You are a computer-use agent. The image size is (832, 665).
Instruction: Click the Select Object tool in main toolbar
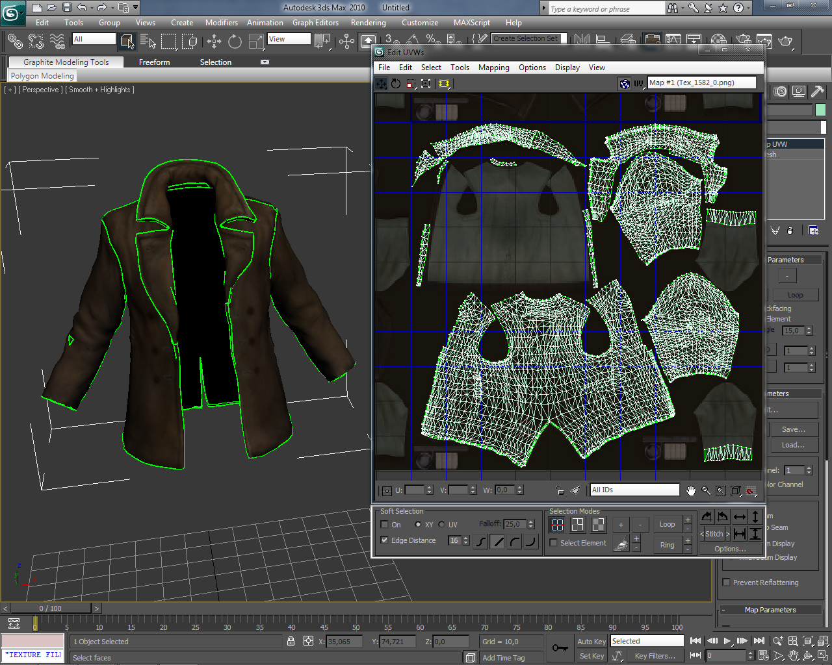127,42
